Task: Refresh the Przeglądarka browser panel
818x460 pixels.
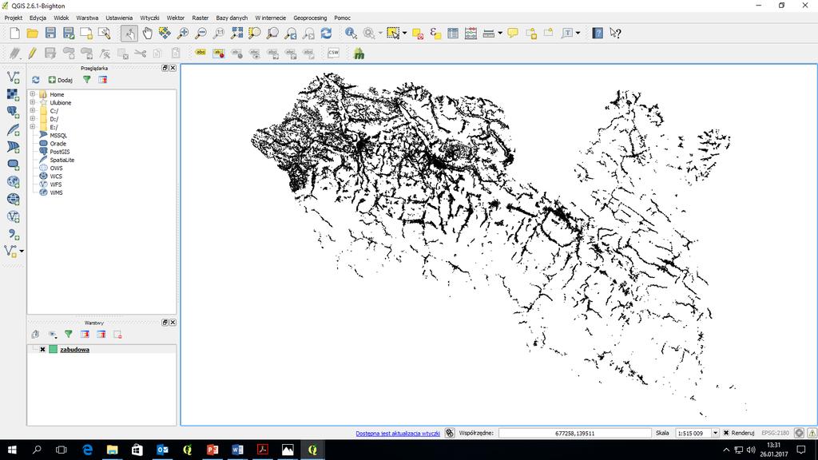Action: click(x=35, y=80)
